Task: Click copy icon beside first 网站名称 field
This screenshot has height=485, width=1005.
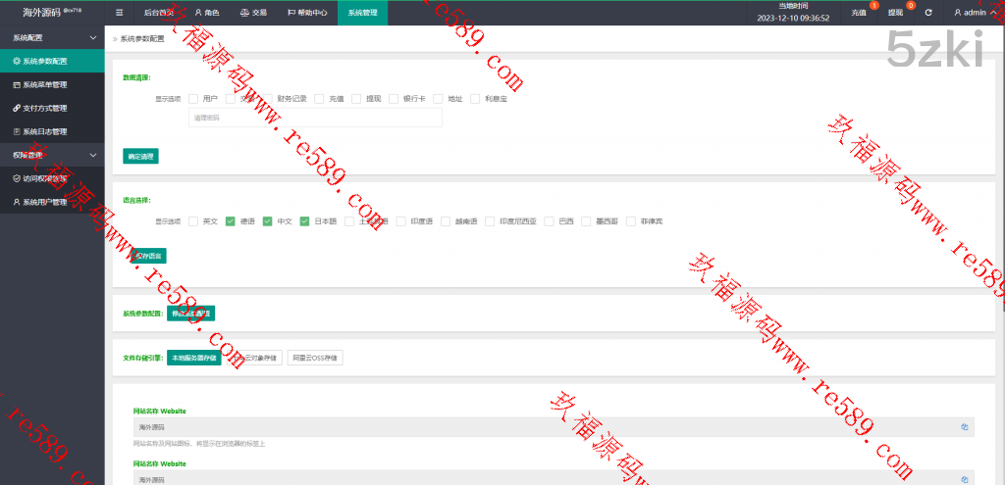Action: pos(964,427)
